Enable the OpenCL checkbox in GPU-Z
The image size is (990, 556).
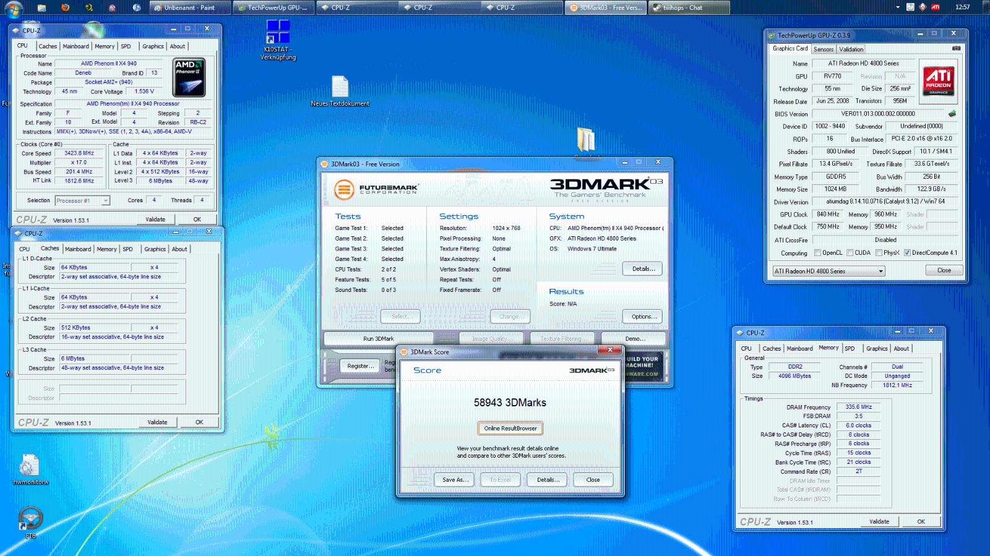click(818, 253)
